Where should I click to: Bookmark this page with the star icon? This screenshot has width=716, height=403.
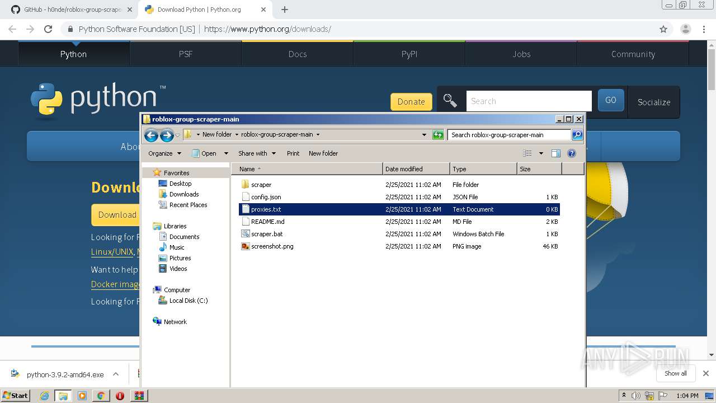pos(663,29)
